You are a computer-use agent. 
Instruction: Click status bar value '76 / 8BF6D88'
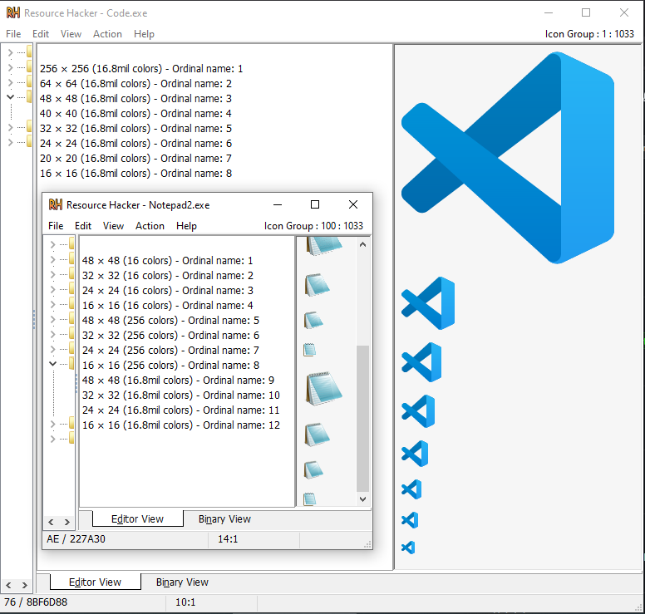tap(36, 602)
